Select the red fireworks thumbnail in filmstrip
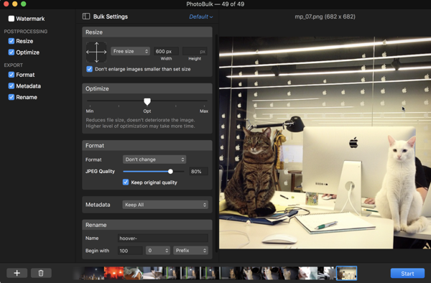The width and height of the screenshot is (431, 283). point(113,273)
